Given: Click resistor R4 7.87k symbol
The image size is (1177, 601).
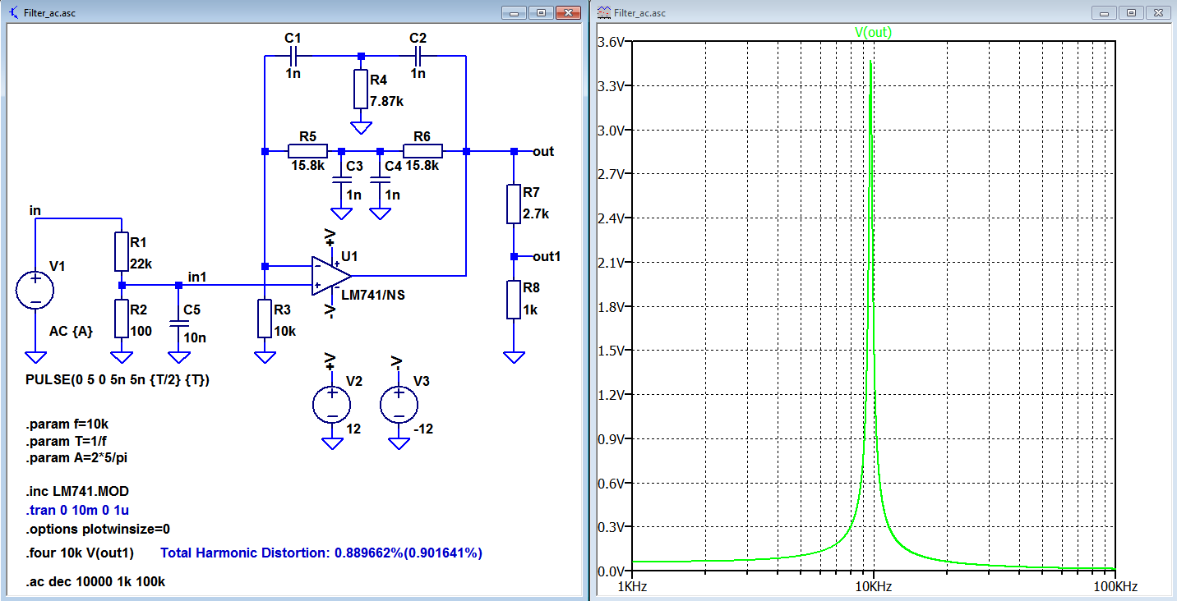Looking at the screenshot, I should click(x=360, y=89).
